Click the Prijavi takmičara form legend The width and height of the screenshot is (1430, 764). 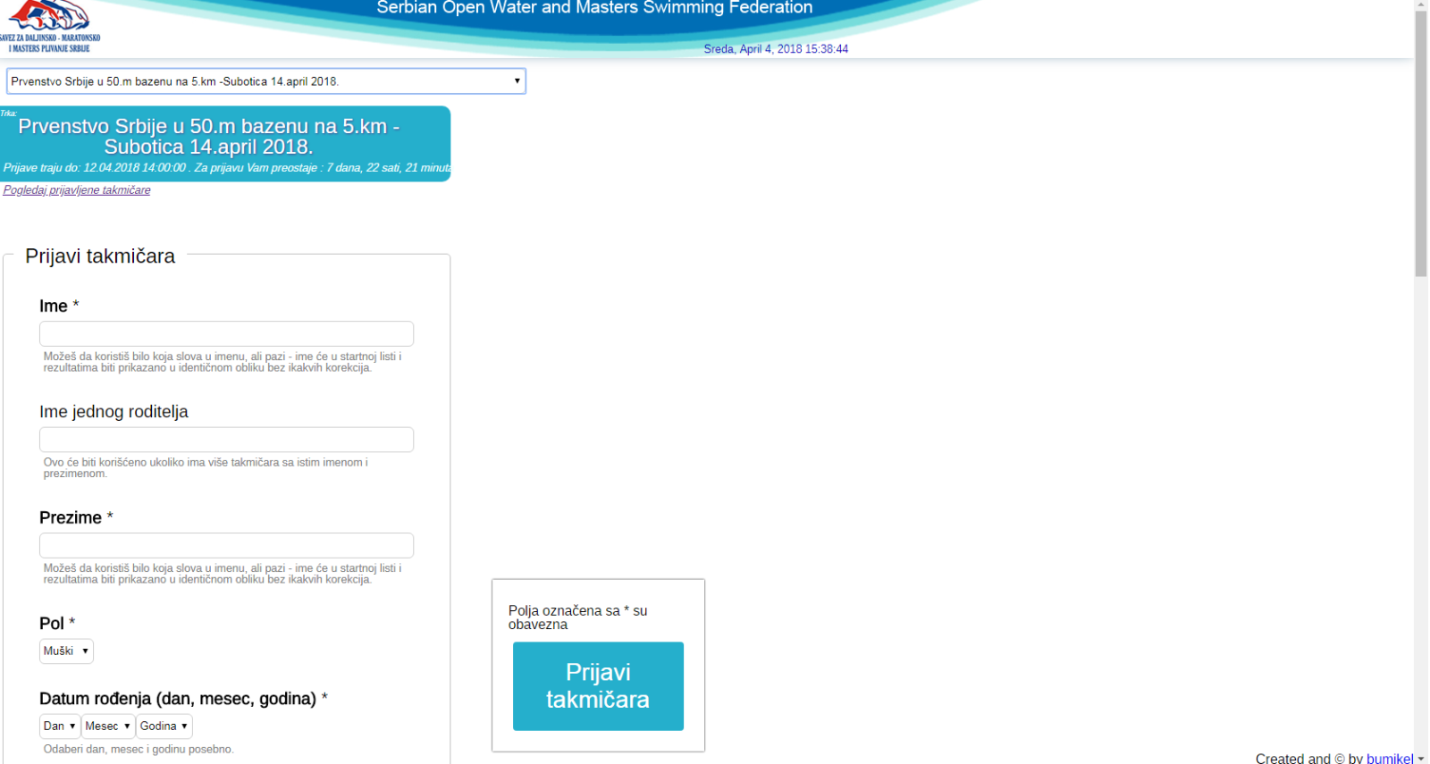100,256
